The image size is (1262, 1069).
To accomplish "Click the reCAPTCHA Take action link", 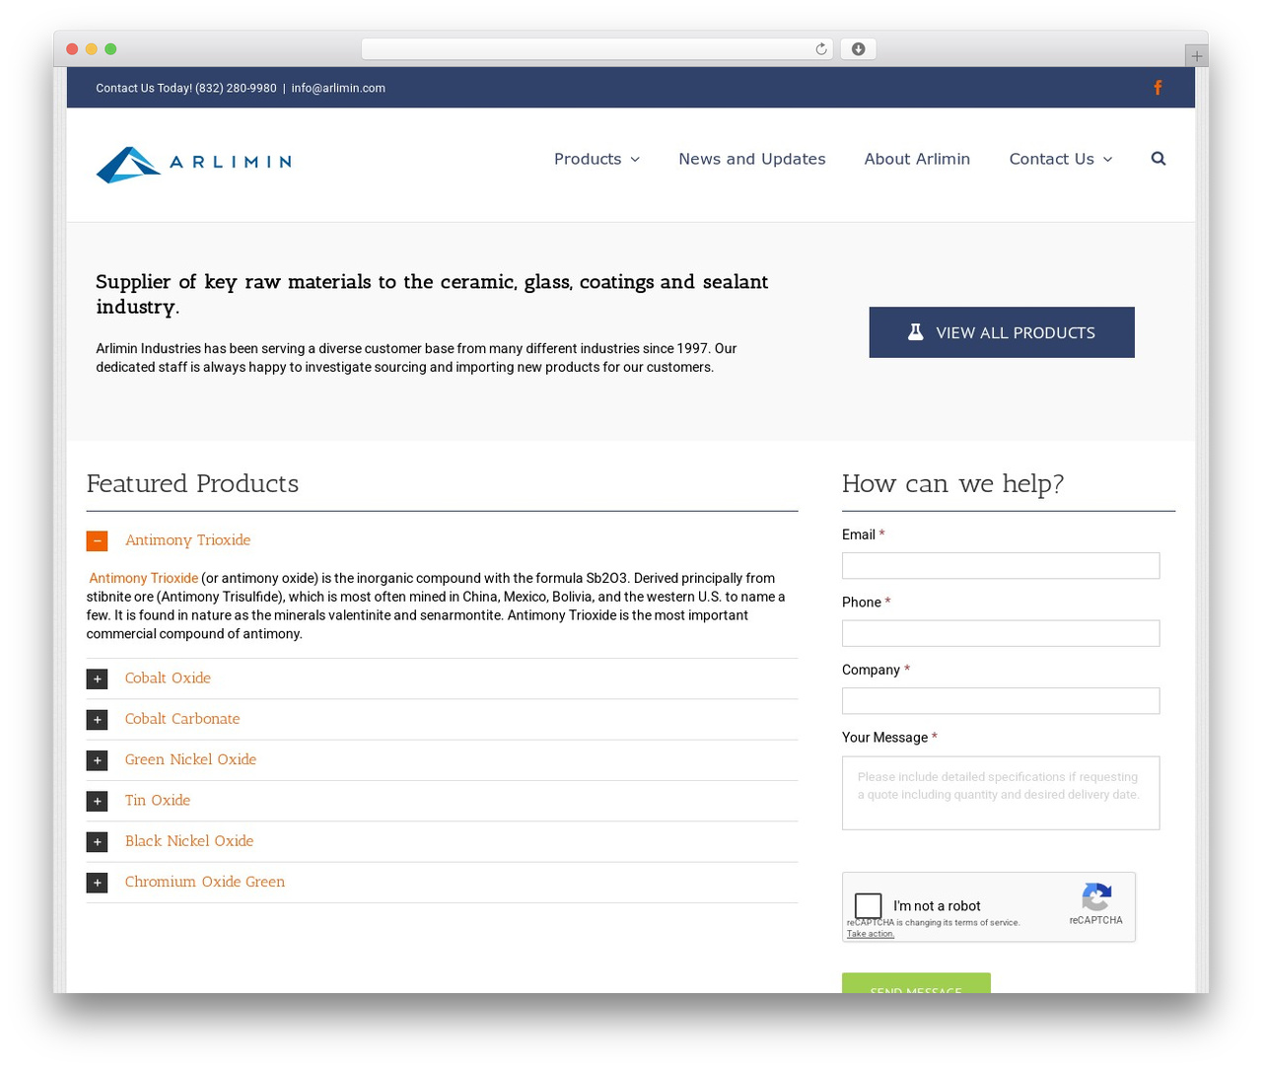I will click(x=871, y=934).
